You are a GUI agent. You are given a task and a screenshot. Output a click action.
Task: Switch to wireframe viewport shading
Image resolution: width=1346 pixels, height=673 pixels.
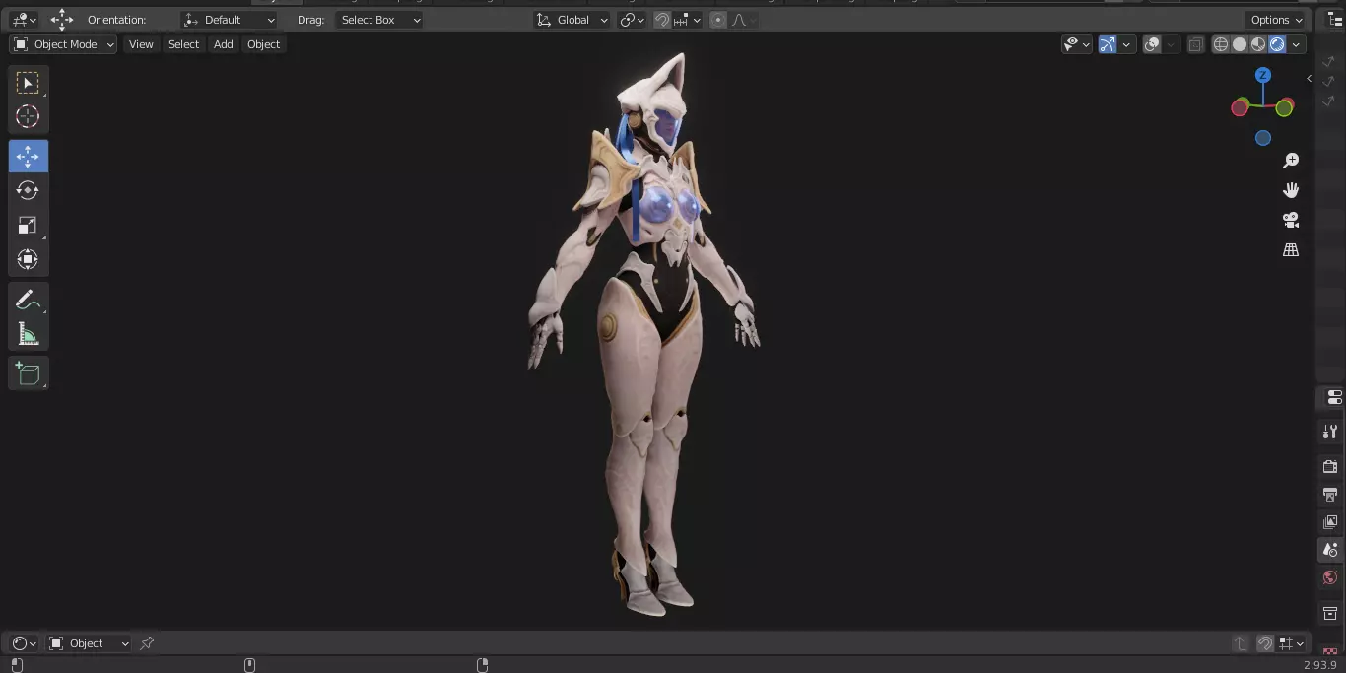pos(1221,44)
